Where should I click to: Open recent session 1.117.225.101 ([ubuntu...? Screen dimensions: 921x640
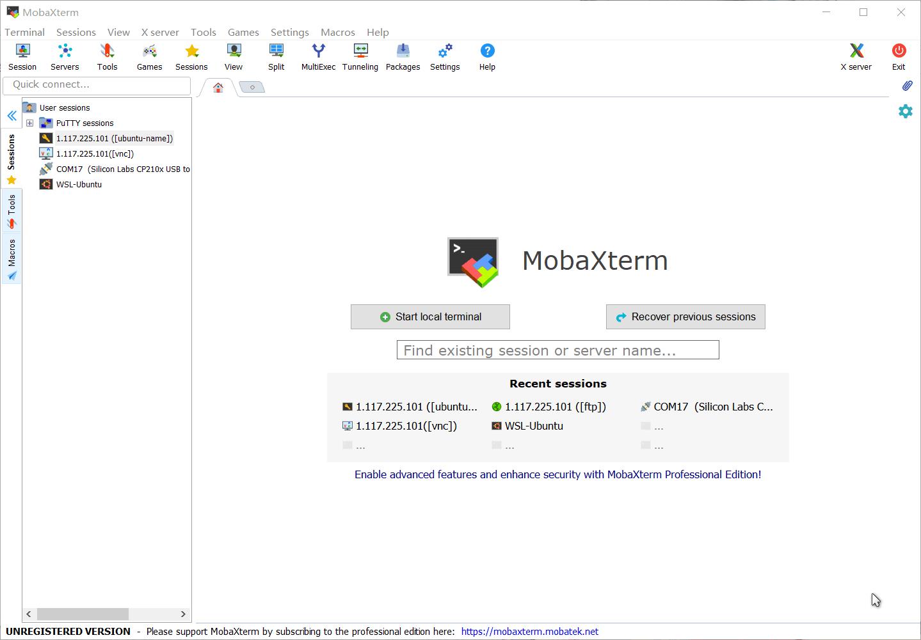click(410, 407)
